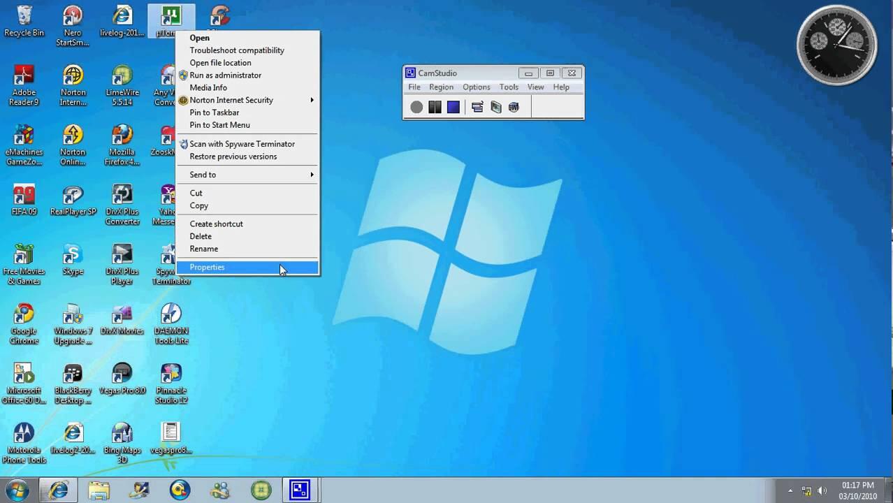Click the blue Stop recording button

pos(453,107)
